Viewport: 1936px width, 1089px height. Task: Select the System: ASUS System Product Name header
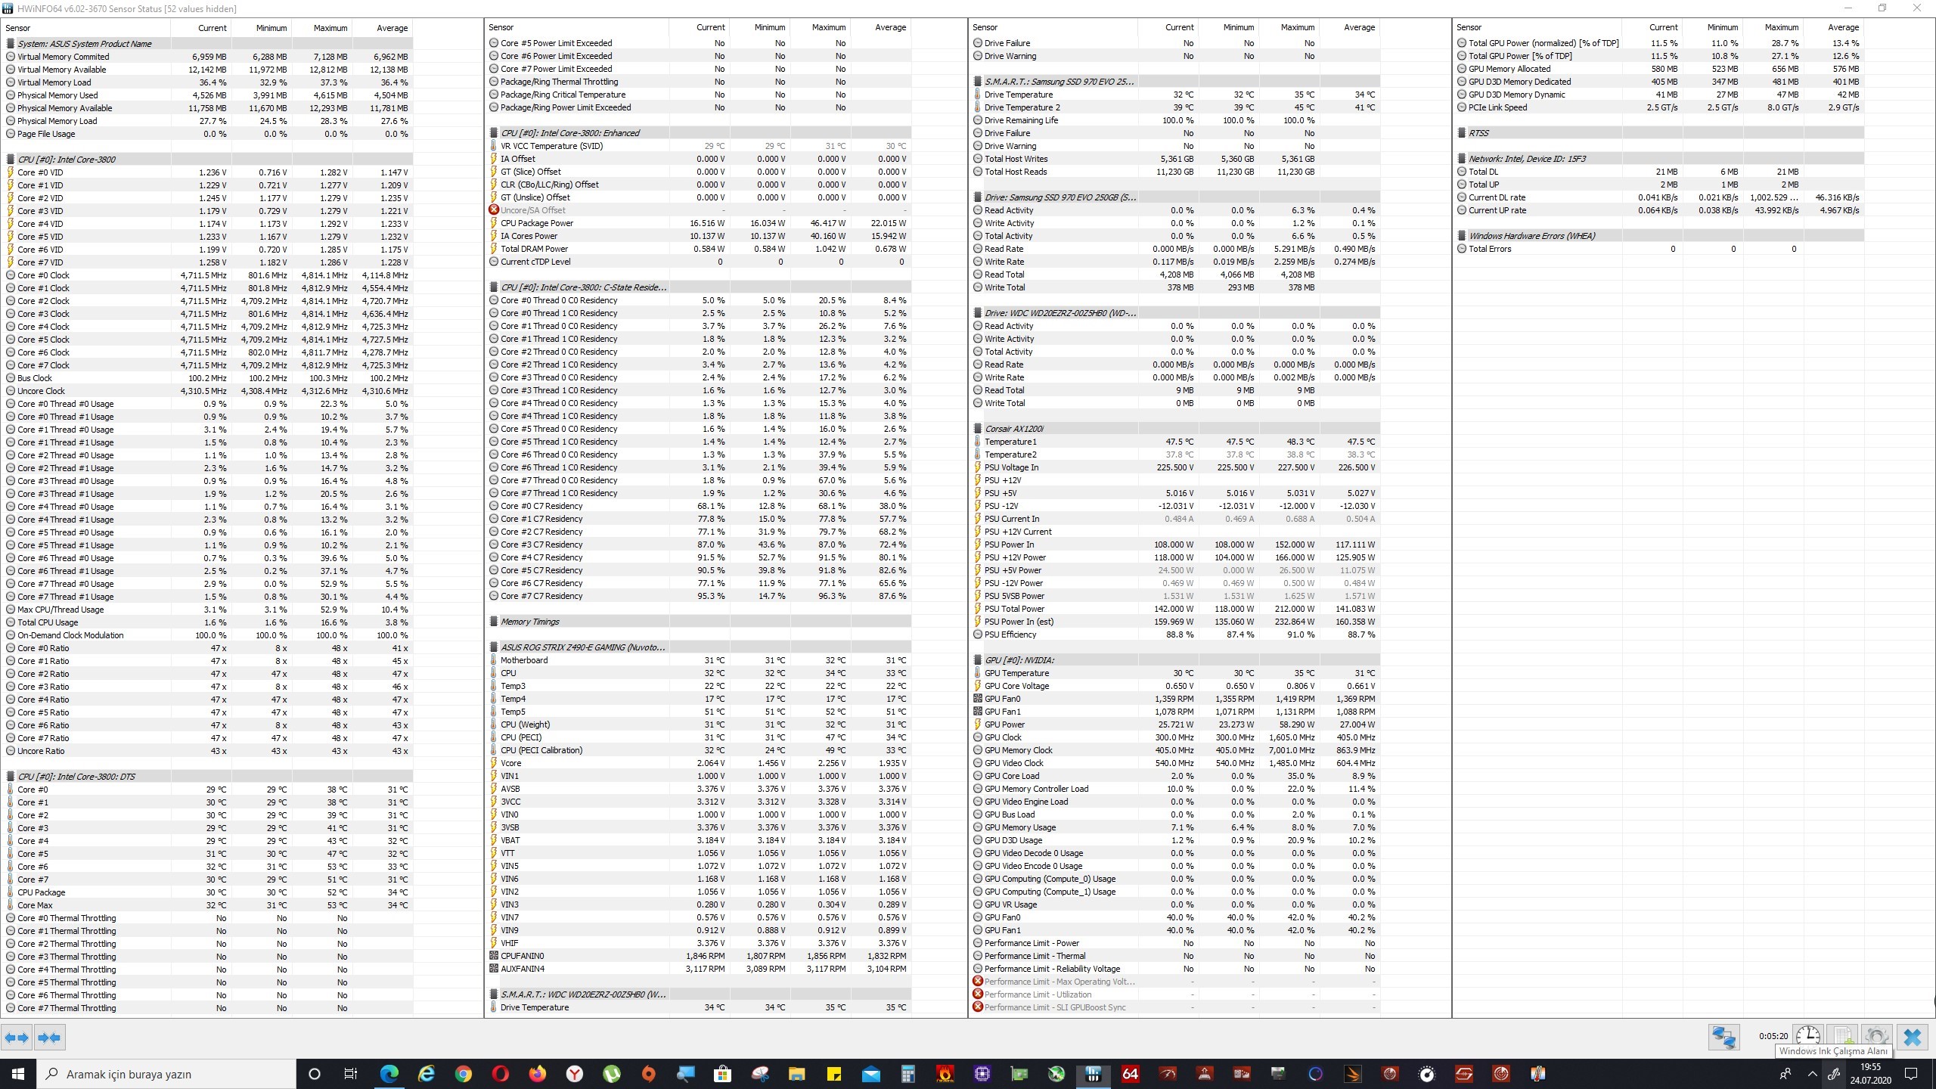(206, 44)
